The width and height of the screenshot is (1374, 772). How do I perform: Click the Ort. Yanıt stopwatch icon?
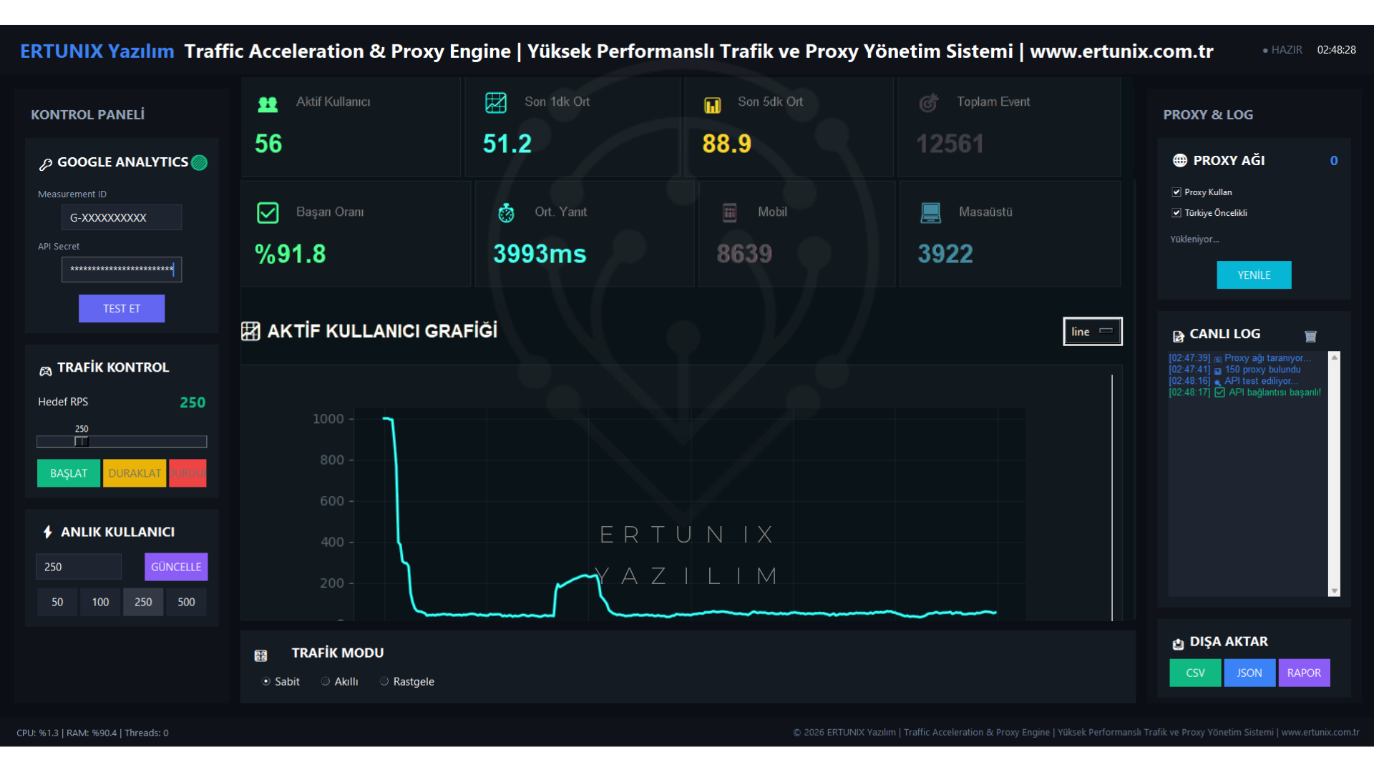click(x=506, y=213)
